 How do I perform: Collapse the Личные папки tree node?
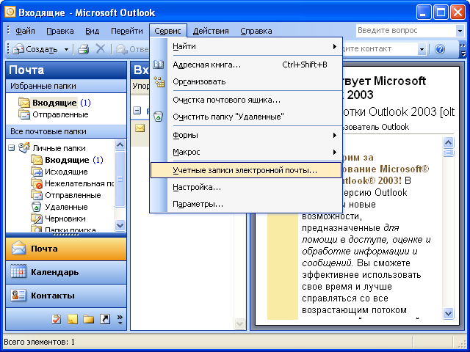tap(12, 148)
